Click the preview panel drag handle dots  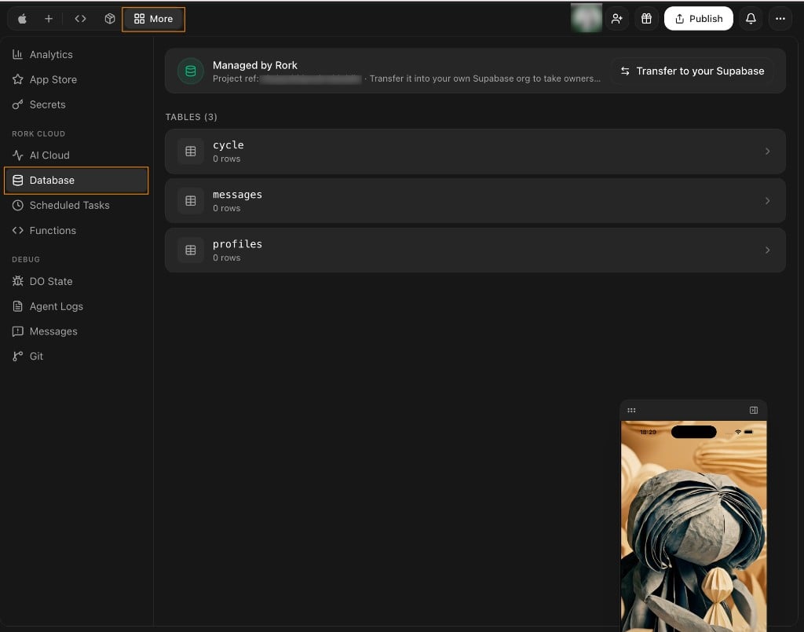(631, 410)
